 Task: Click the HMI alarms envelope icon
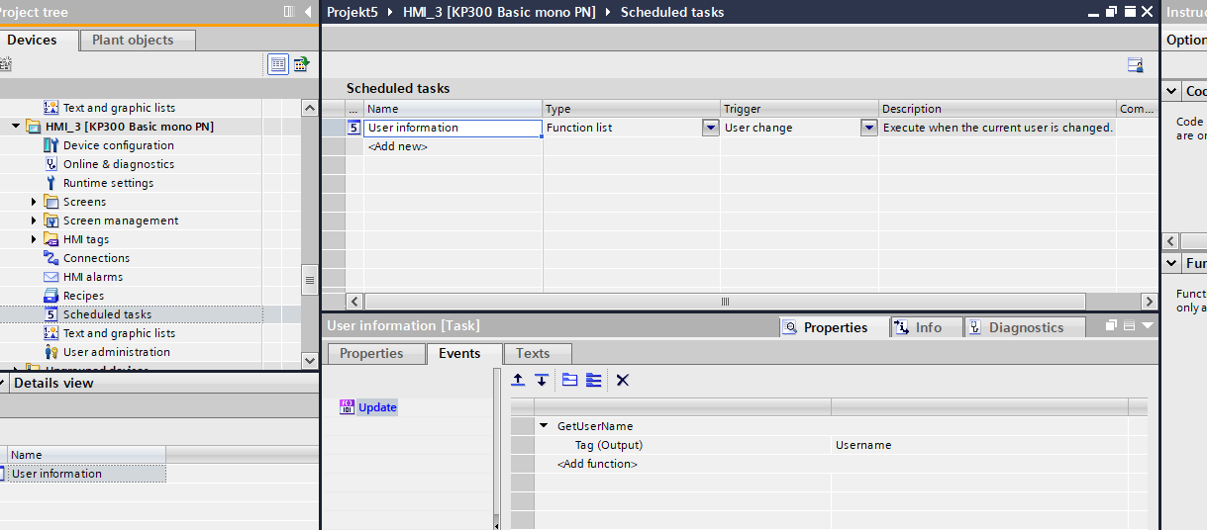51,277
